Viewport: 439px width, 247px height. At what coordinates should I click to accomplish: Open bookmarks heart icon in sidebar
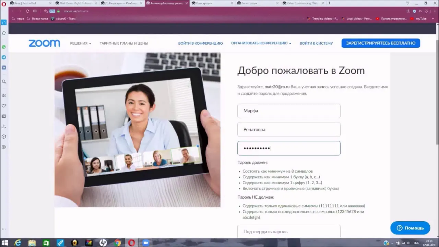(x=4, y=106)
